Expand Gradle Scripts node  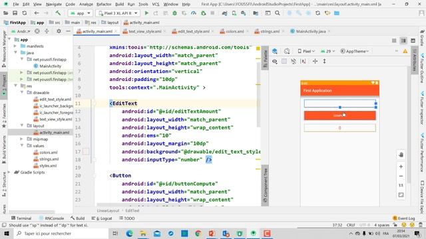point(9,173)
